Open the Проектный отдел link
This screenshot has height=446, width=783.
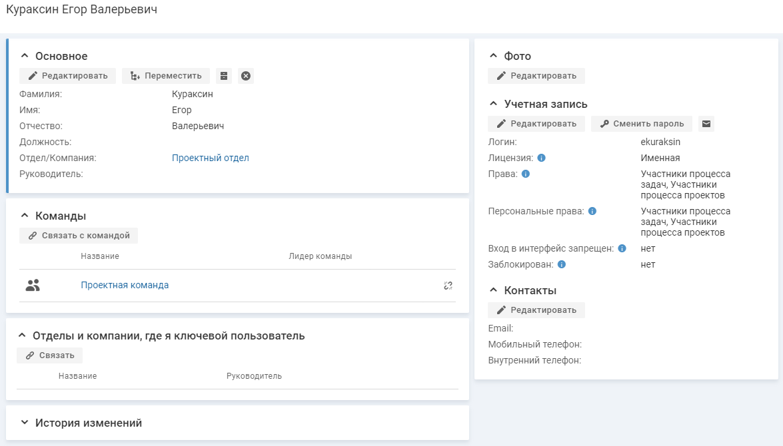(211, 158)
